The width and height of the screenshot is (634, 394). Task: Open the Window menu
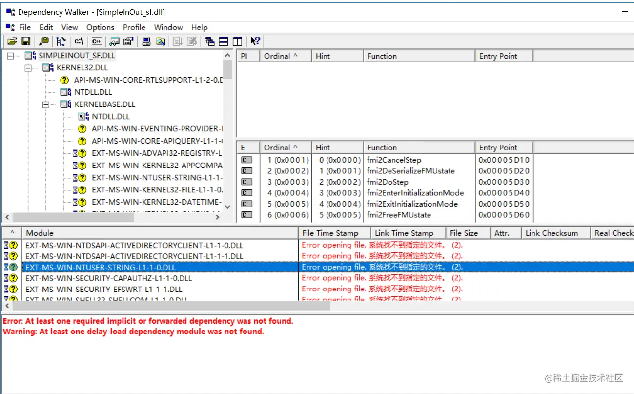[168, 27]
